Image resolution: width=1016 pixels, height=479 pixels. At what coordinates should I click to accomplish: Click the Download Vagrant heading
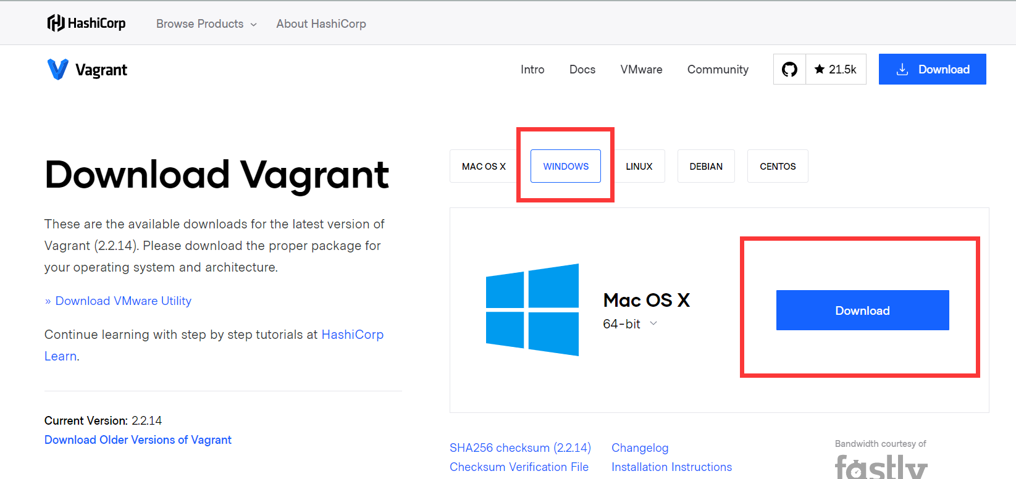click(217, 175)
